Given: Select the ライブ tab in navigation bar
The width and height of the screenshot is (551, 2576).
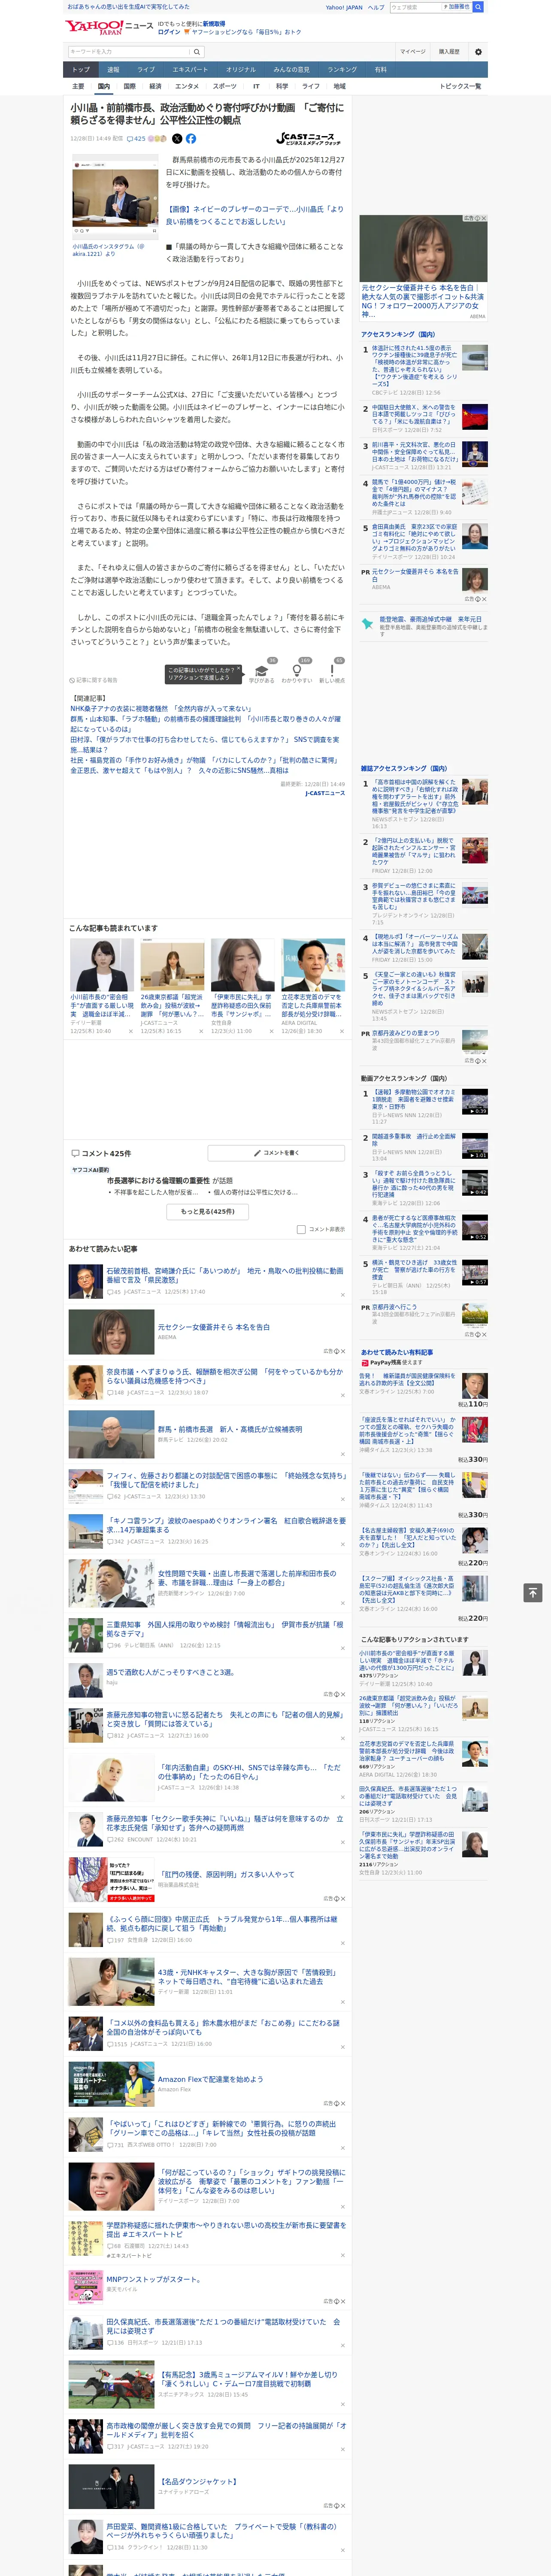Looking at the screenshot, I should pyautogui.click(x=146, y=70).
